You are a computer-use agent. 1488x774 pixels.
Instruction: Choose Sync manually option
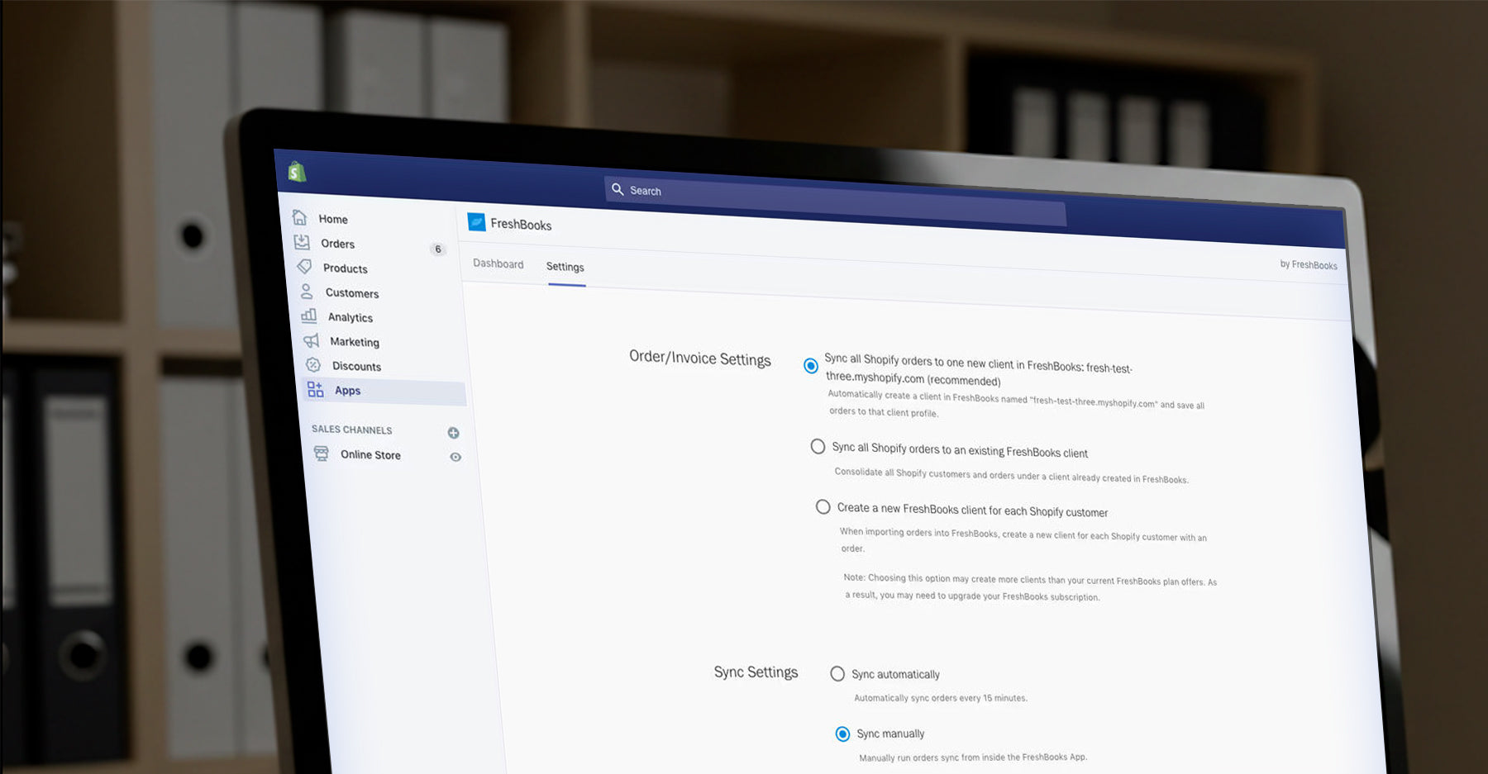point(842,734)
